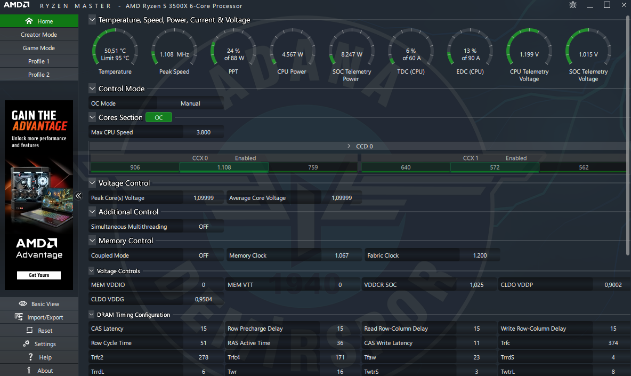
Task: Collapse the Control Mode section
Action: [92, 88]
